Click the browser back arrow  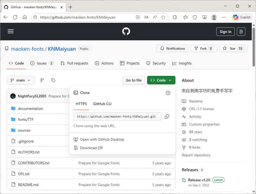[x=6, y=17]
